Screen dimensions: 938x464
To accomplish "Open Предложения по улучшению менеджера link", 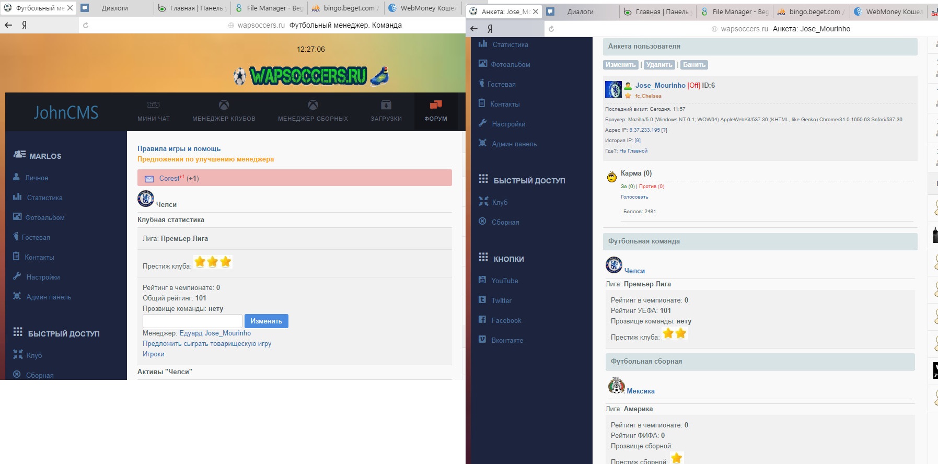I will pyautogui.click(x=205, y=159).
